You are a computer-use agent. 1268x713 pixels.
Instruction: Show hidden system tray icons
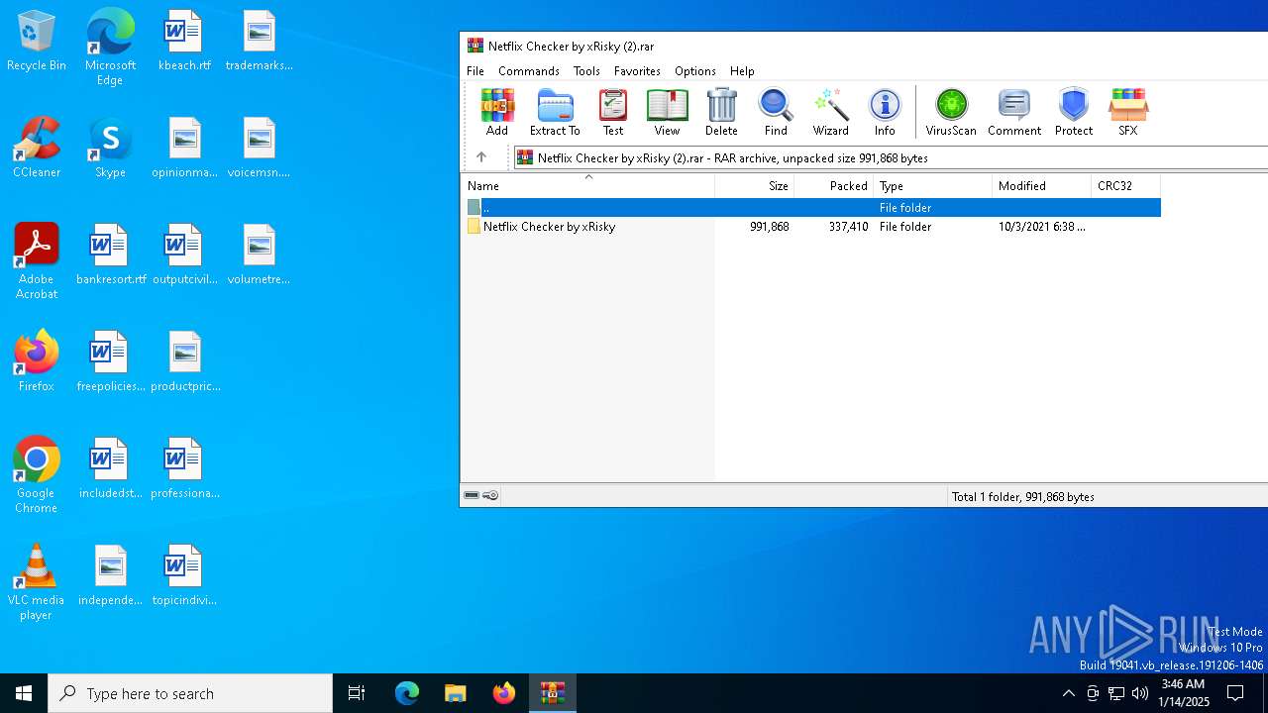(x=1068, y=693)
